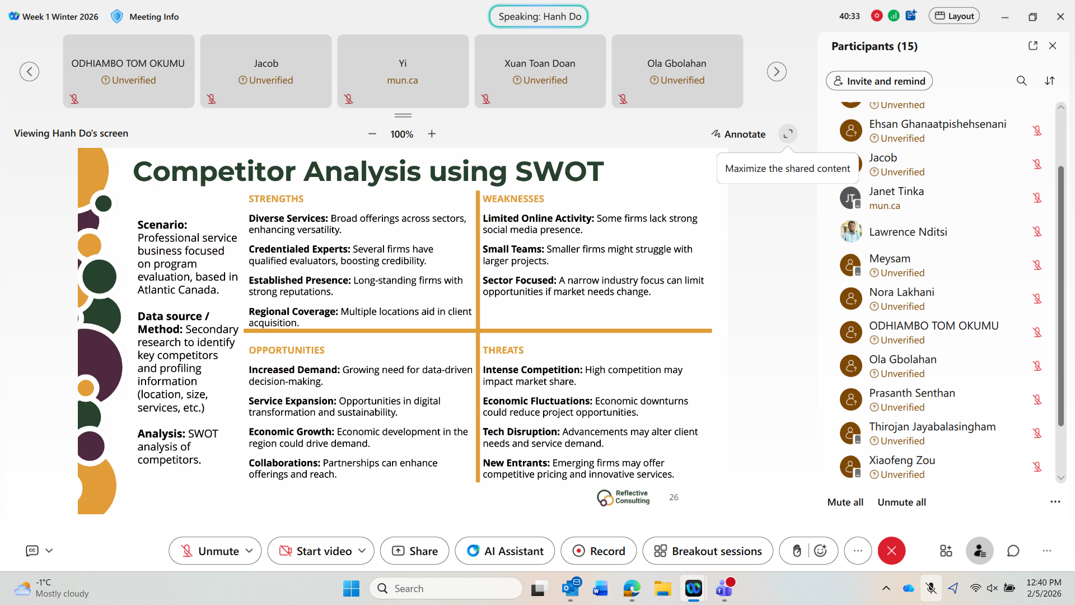Click the participants panel icon
This screenshot has height=605, width=1075.
pyautogui.click(x=979, y=551)
